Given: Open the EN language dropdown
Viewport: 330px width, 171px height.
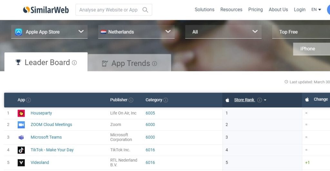Looking at the screenshot, I should pyautogui.click(x=316, y=10).
